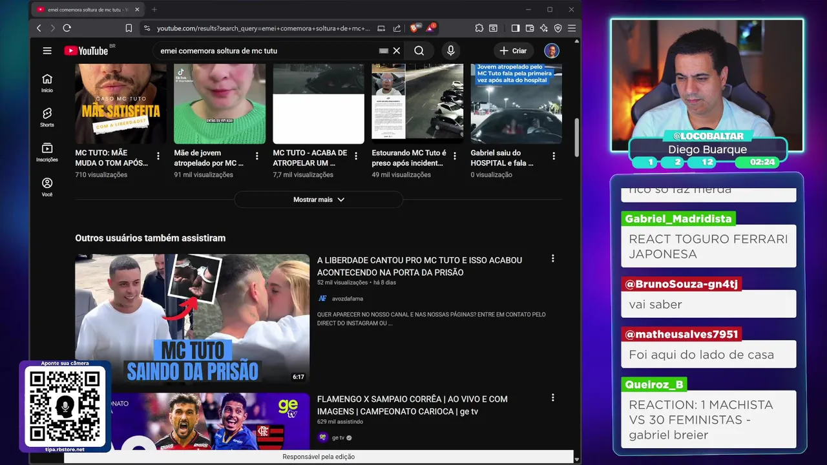Open the 'Jovem atropelado pelo MC Tuto' thumbnail
Image resolution: width=827 pixels, height=465 pixels.
(x=516, y=103)
